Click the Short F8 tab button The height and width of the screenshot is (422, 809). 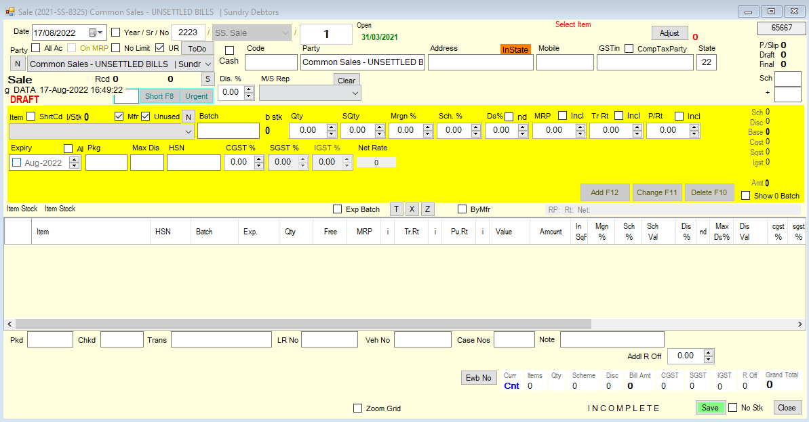coord(159,96)
